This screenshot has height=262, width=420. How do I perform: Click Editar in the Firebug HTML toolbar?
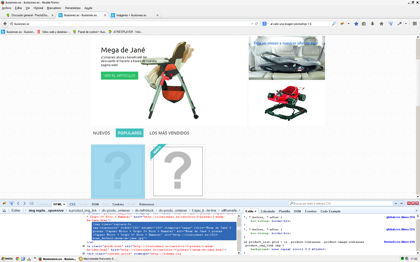coord(16,211)
